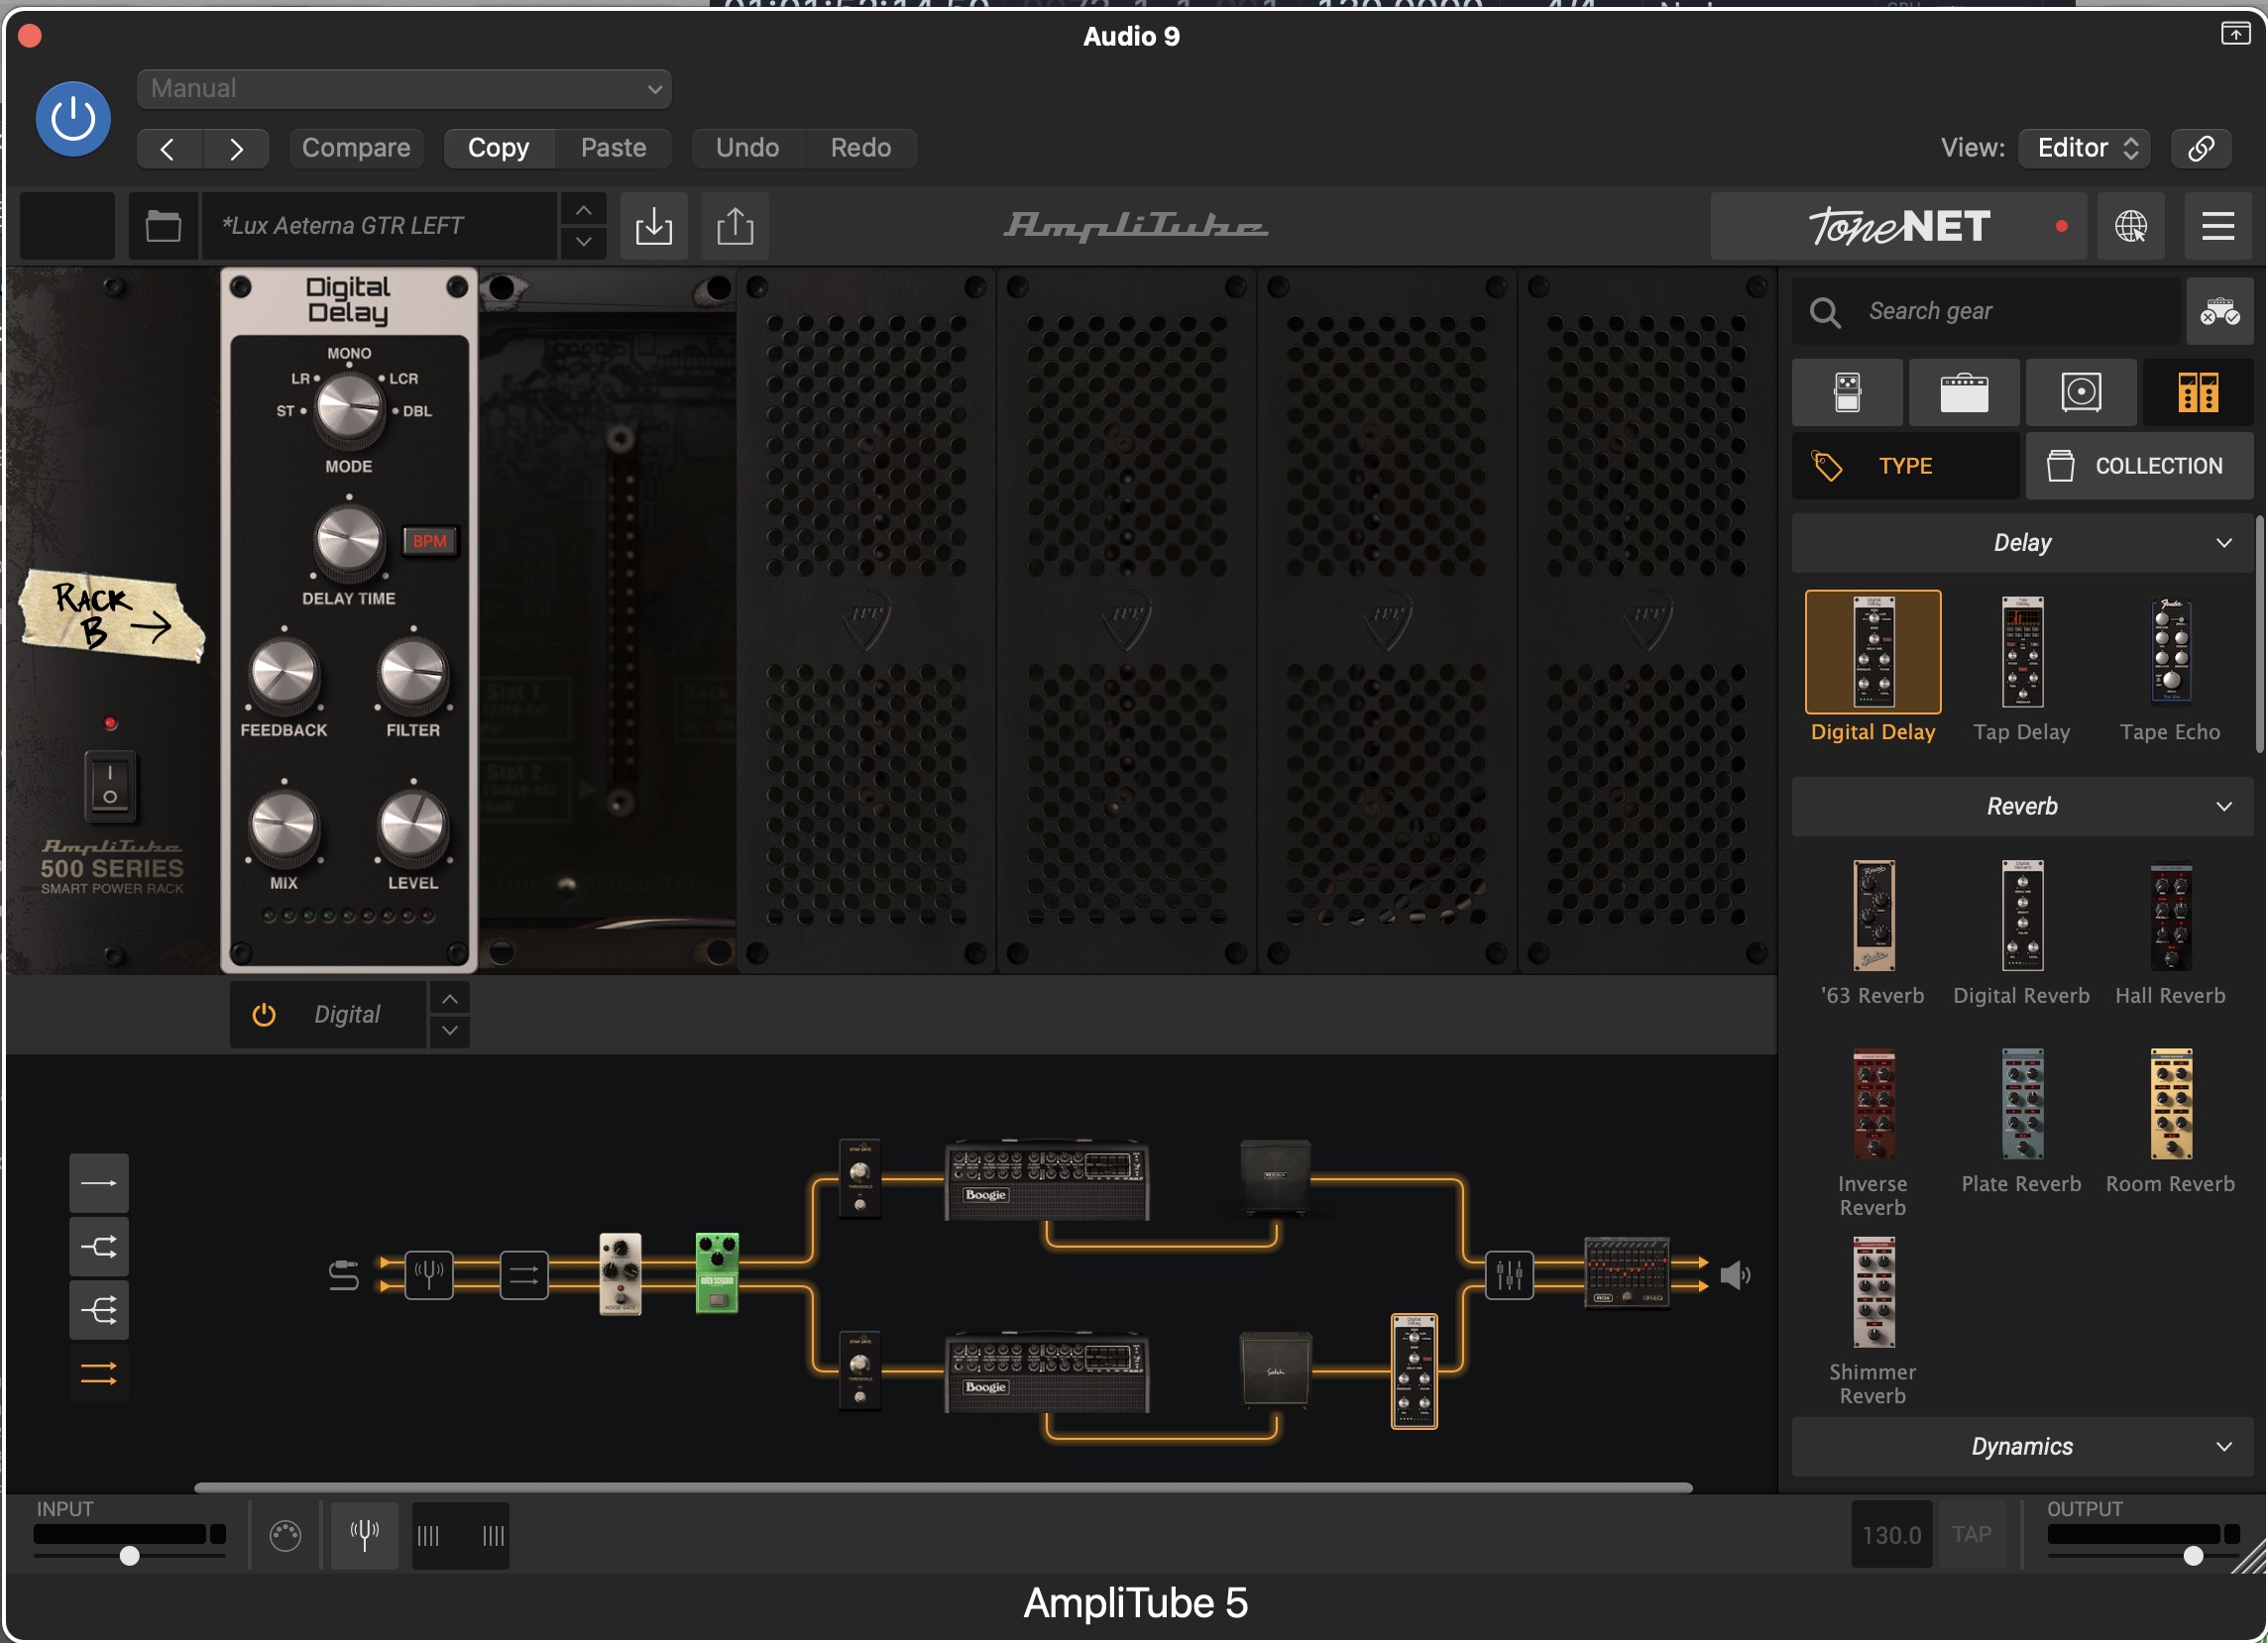Open the ToneNET panel
Screen dimensions: 2268x1643
tap(1899, 226)
